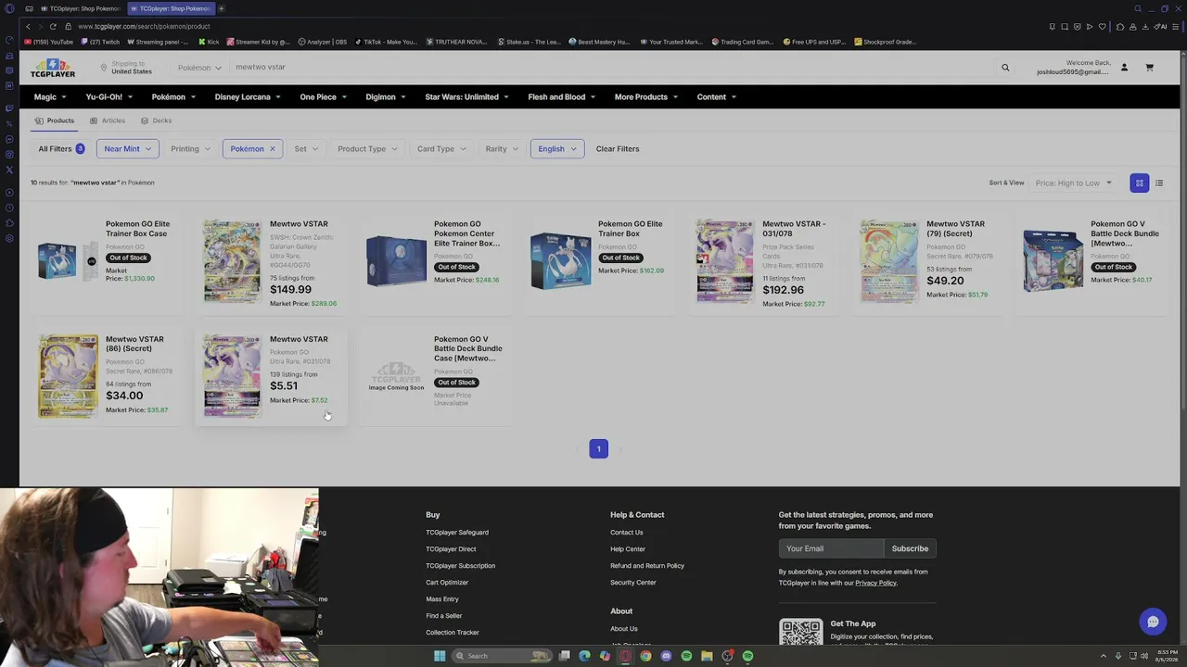This screenshot has height=667, width=1187.
Task: Click the TCGplayer logo
Action: (x=53, y=68)
